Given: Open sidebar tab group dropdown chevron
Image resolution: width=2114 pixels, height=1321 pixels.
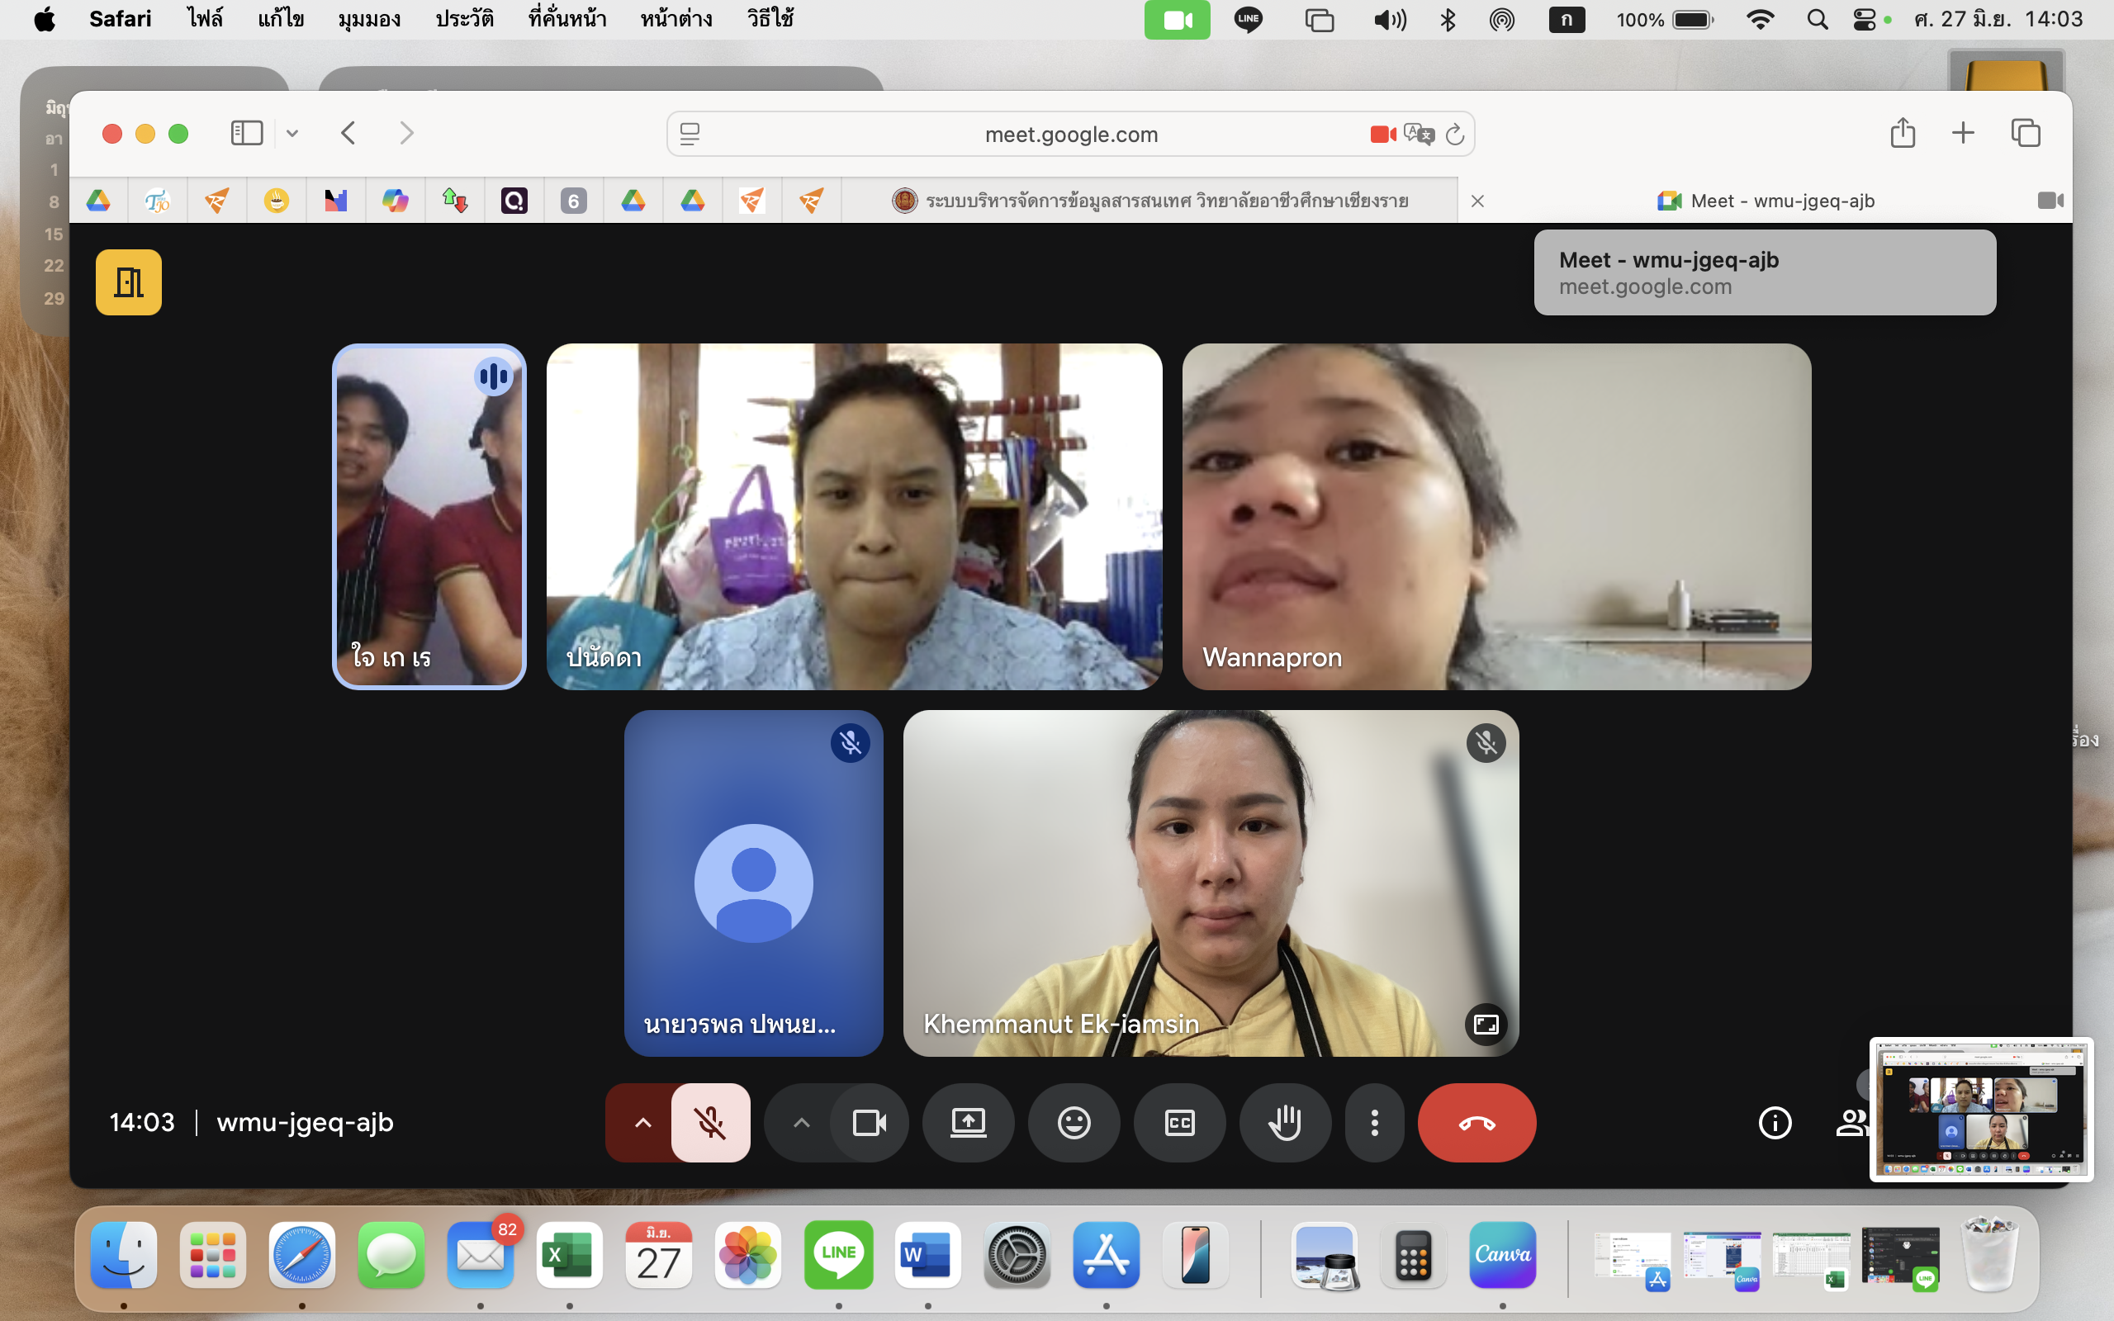Looking at the screenshot, I should (292, 134).
